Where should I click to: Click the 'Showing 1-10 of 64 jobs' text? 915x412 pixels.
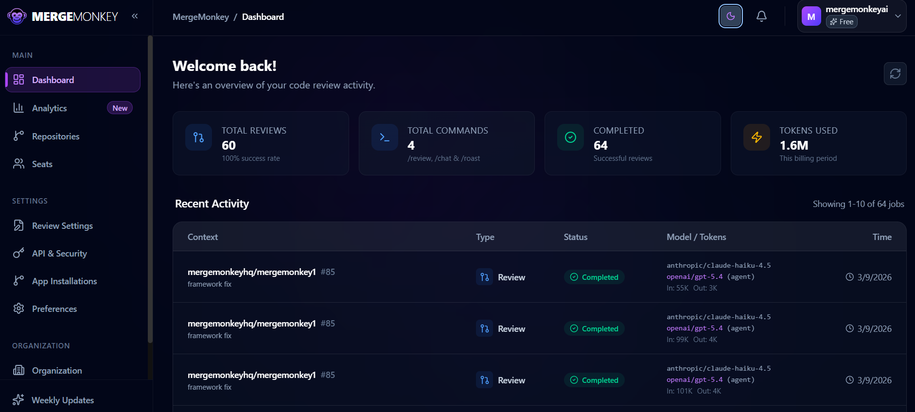click(859, 204)
